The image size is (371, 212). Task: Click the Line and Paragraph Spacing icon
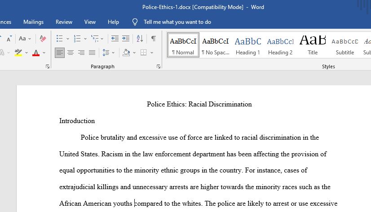106,53
